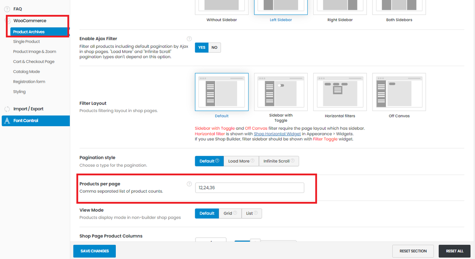Click the FAQ question mark icon

click(x=7, y=9)
